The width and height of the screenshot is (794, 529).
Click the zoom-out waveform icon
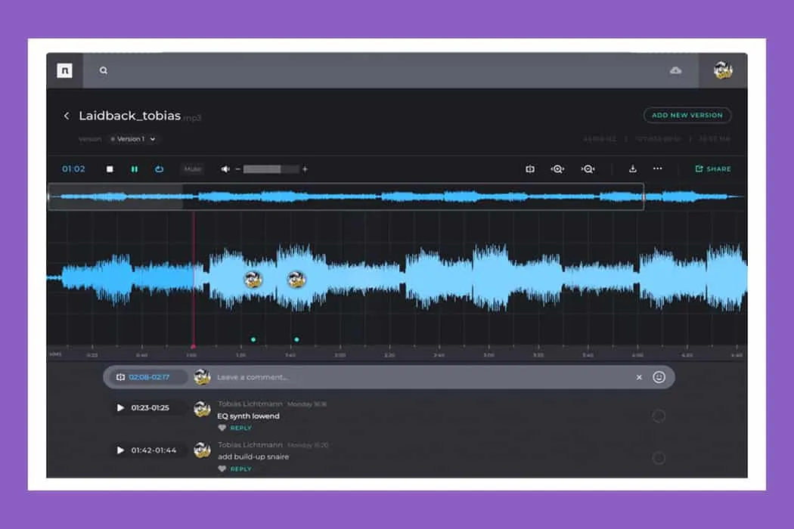click(588, 169)
